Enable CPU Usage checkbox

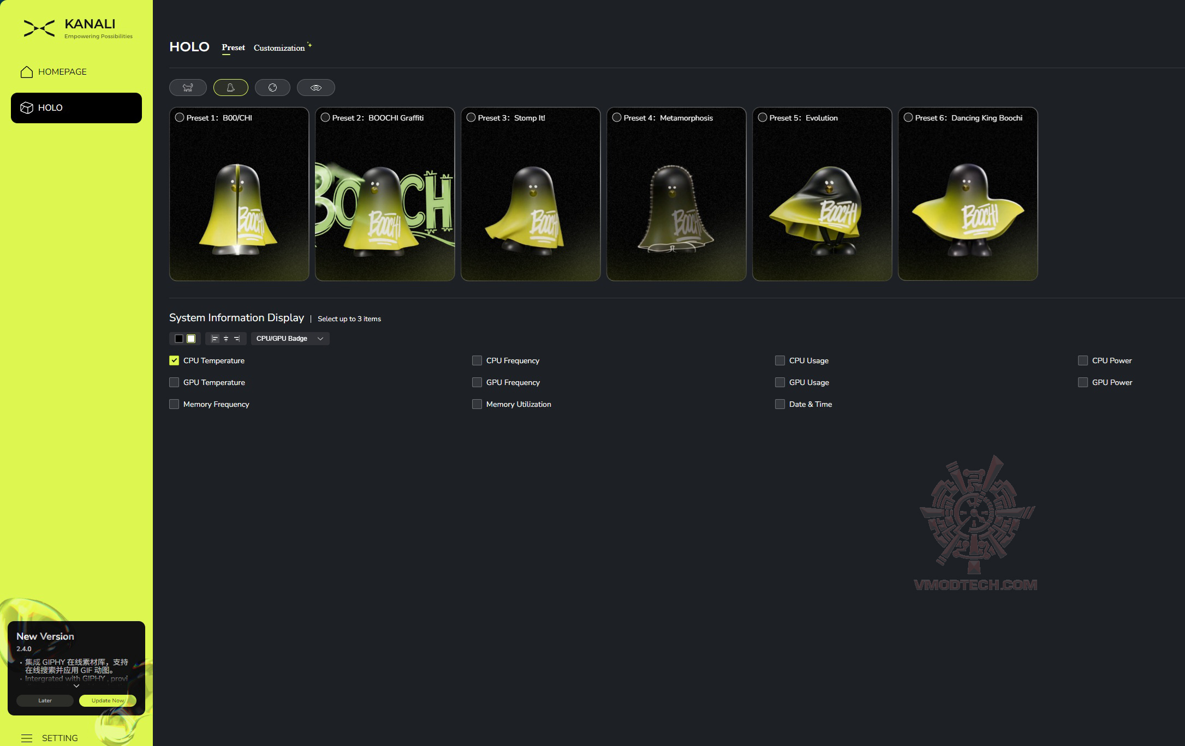coord(780,360)
